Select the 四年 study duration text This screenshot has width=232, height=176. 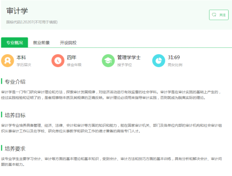pos(72,57)
